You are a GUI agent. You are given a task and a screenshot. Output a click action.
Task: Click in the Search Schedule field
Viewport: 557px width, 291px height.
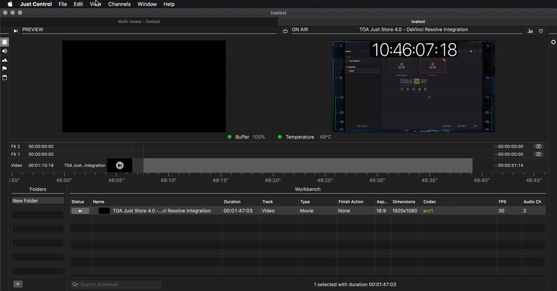point(116,285)
